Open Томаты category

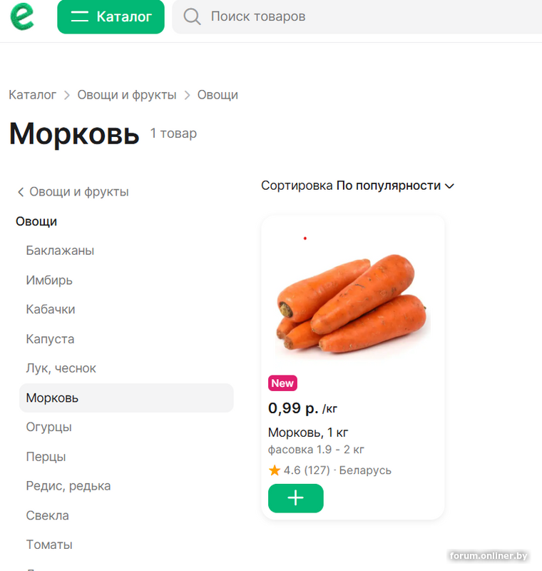point(49,545)
